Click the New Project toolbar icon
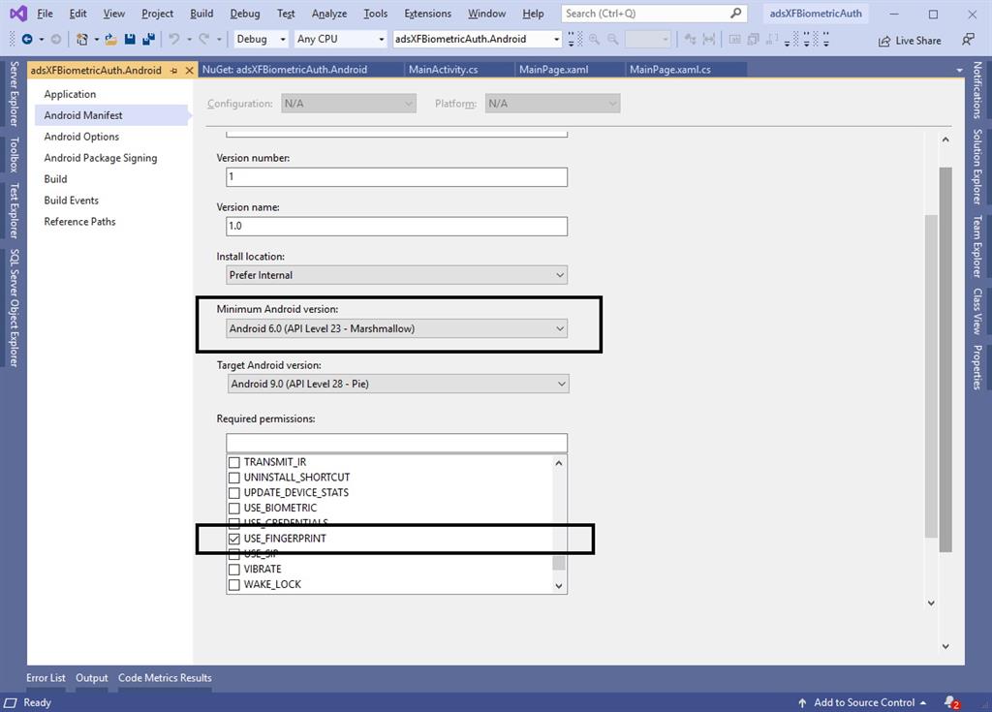The image size is (992, 712). click(81, 40)
